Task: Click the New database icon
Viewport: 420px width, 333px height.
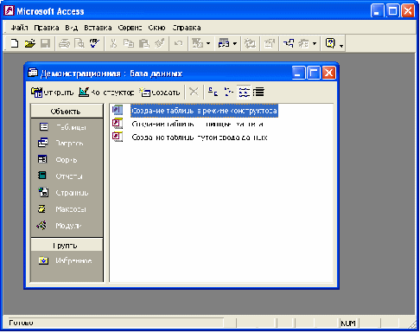Action: 15,43
